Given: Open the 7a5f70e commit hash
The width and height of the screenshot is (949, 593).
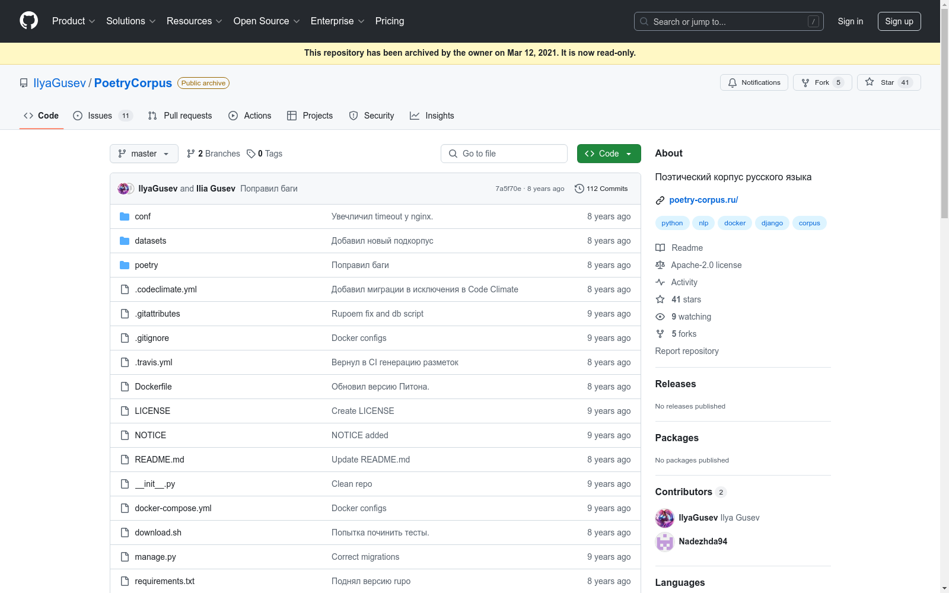Looking at the screenshot, I should [x=508, y=189].
